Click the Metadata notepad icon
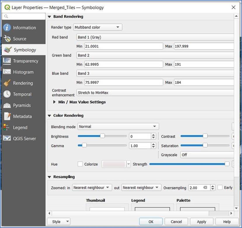This screenshot has height=228, width=242. click(x=7, y=116)
